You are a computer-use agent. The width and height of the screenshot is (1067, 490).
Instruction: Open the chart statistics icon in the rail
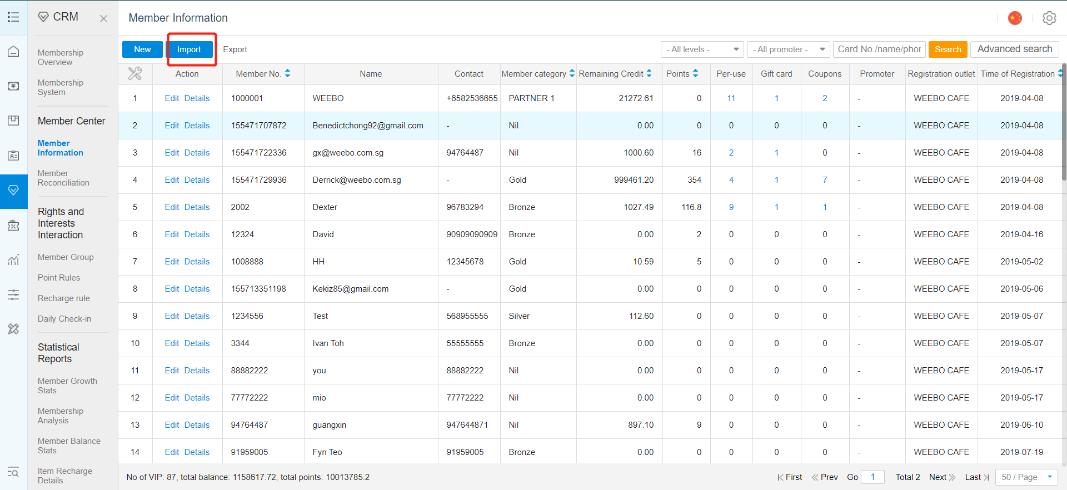point(13,259)
